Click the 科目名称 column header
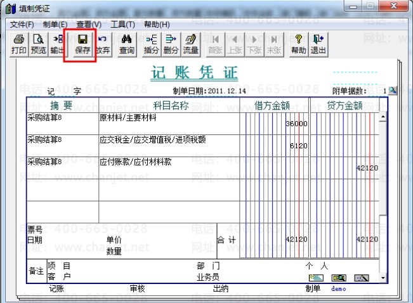This screenshot has height=303, width=413. (x=171, y=106)
